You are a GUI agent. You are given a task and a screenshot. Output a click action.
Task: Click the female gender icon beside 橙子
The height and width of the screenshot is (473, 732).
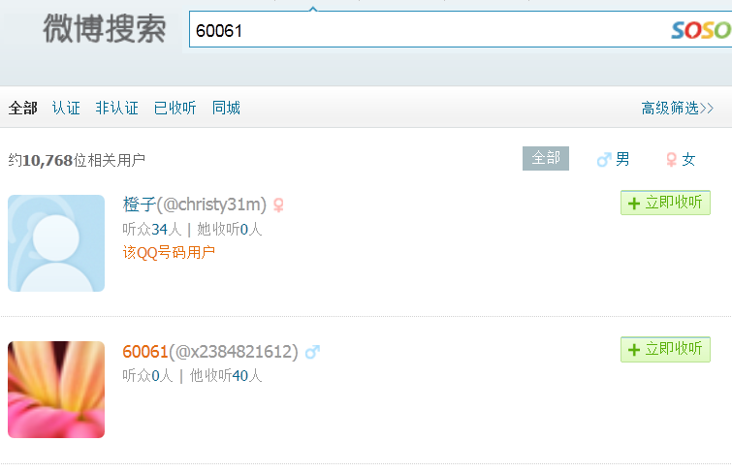tap(278, 205)
